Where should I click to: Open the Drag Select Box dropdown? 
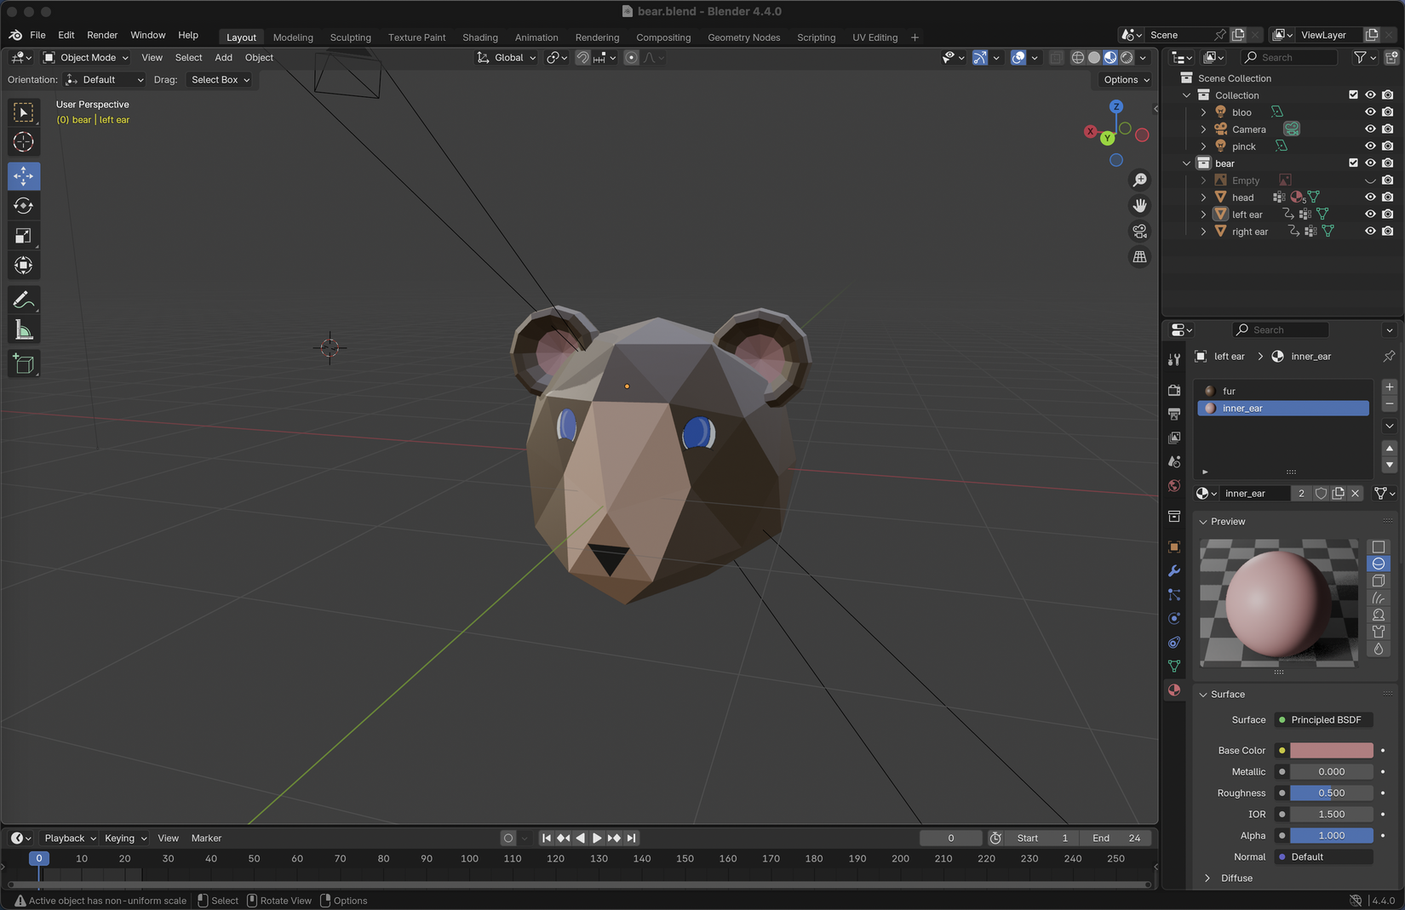point(220,80)
